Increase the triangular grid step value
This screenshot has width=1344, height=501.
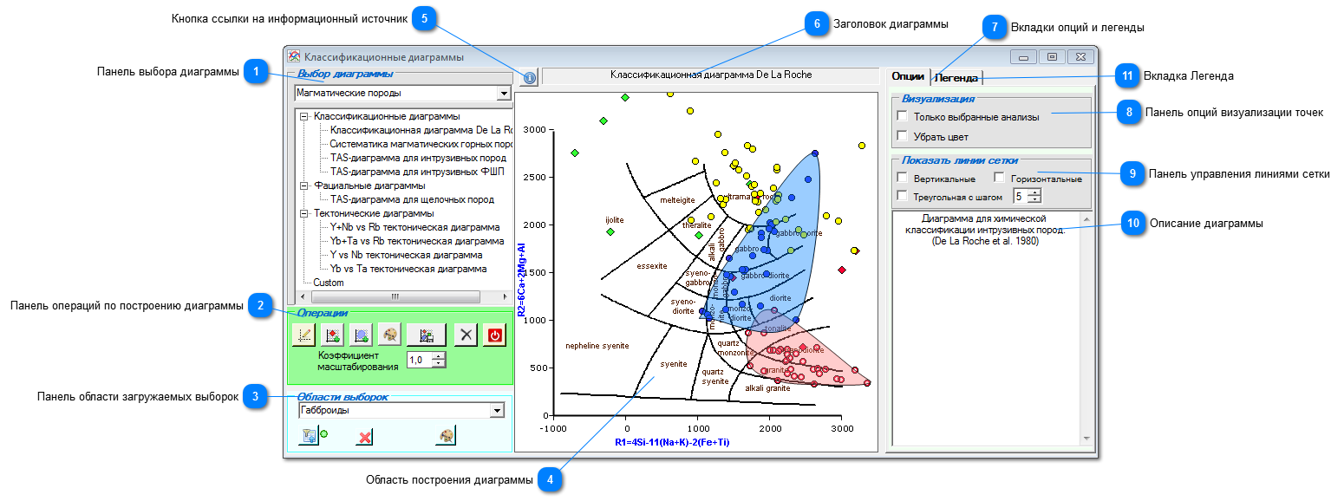click(1034, 192)
